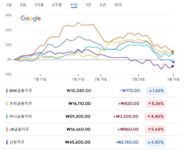The height and width of the screenshot is (152, 187).
Task: Click the yellow 우리금융지주 color marker
Action: tap(7, 104)
